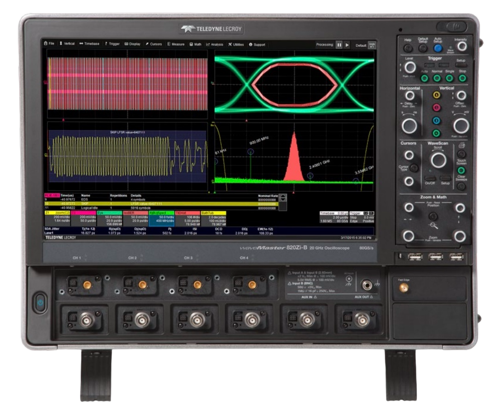Screen dimensions: 502x413
Task: Select the TIEHist descriptor box
Action: (187, 218)
